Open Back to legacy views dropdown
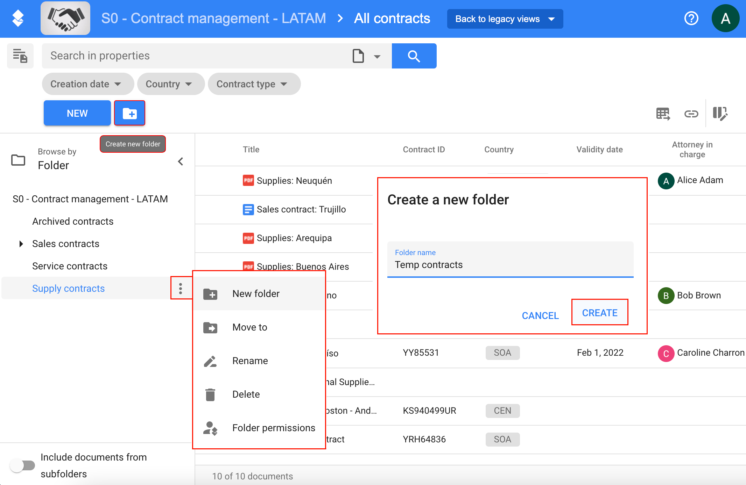The width and height of the screenshot is (746, 485). [505, 19]
